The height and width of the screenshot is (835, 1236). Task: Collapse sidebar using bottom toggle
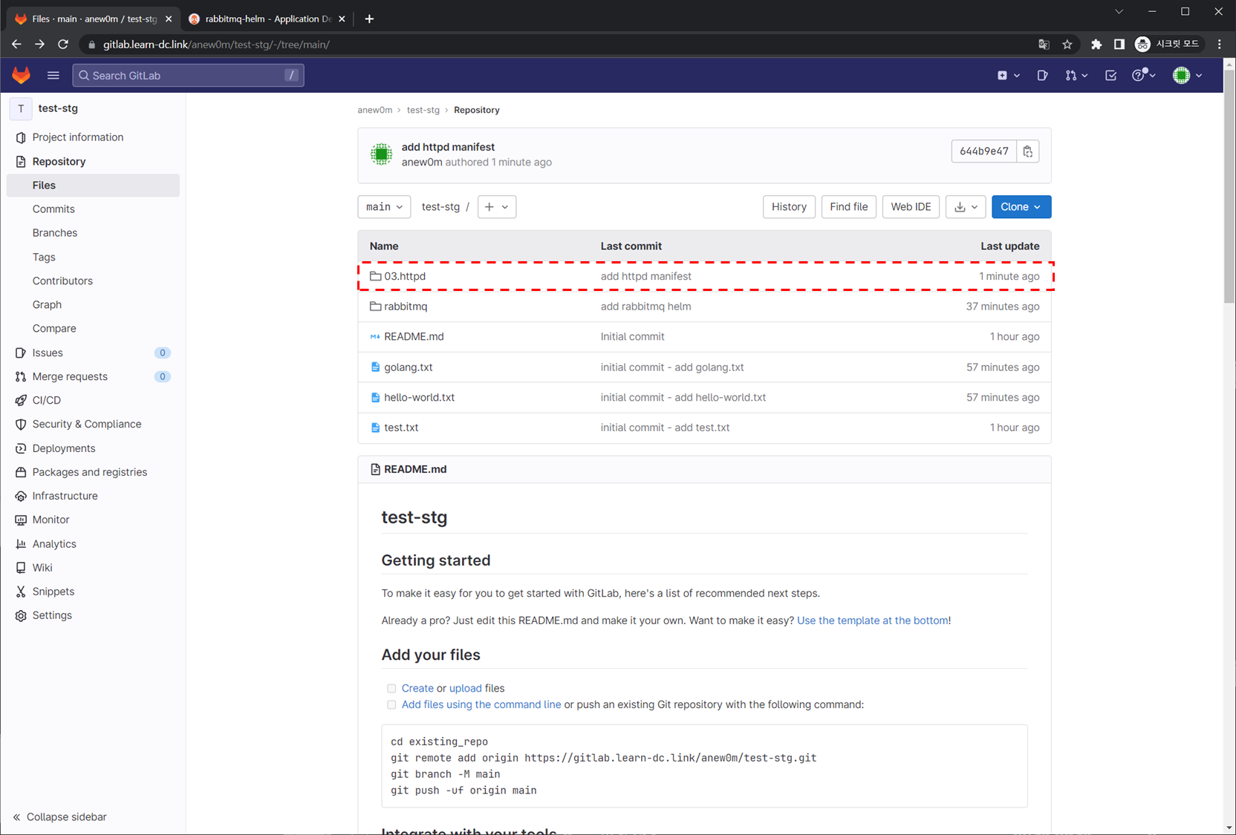pyautogui.click(x=59, y=816)
